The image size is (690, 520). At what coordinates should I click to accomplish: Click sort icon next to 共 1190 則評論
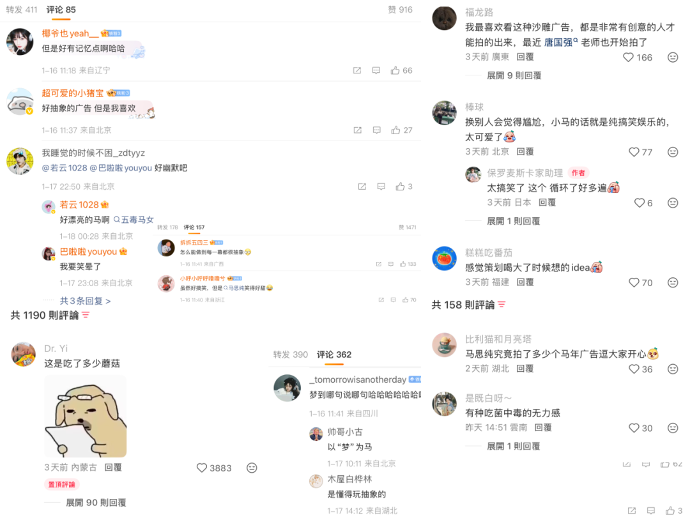tap(86, 315)
